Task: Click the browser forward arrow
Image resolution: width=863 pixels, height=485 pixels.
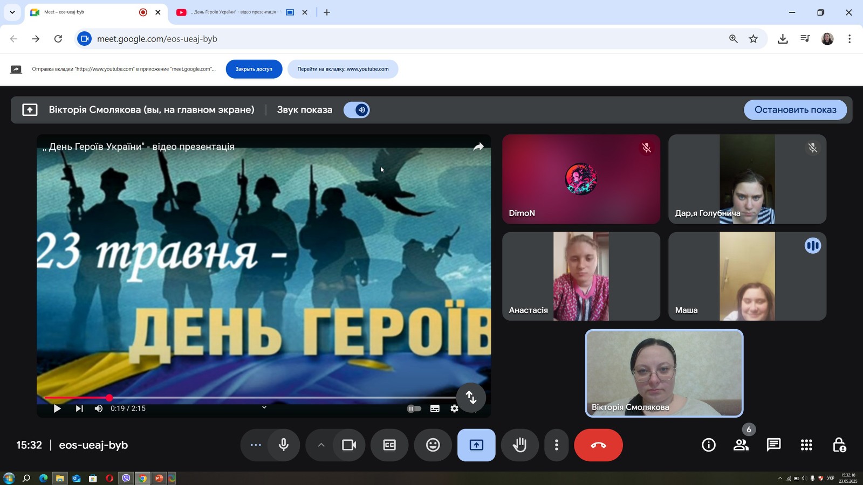Action: coord(36,39)
